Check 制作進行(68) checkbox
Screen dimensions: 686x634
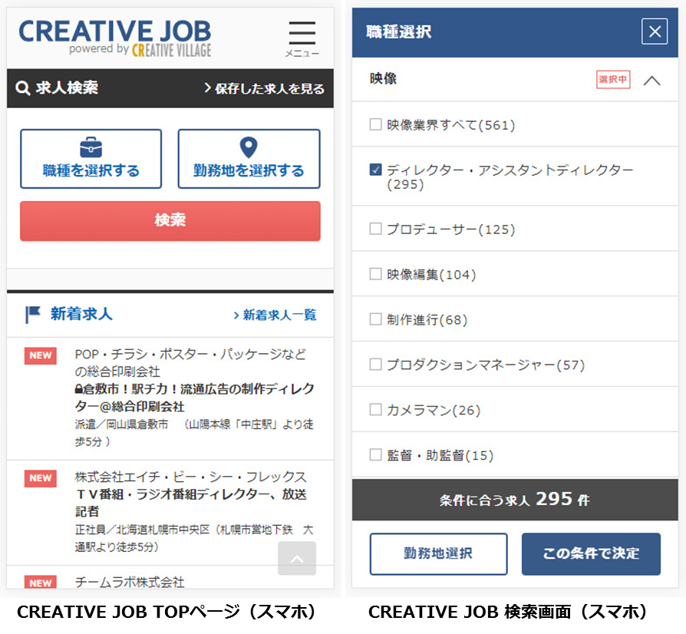coord(375,319)
